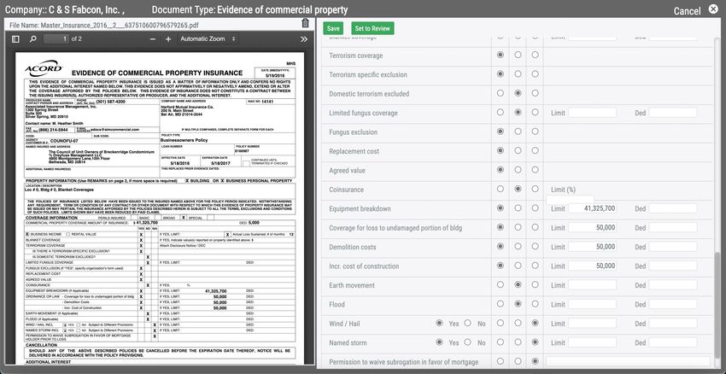Click the Permission to waive subrogation text field
726x374 pixels.
point(628,362)
